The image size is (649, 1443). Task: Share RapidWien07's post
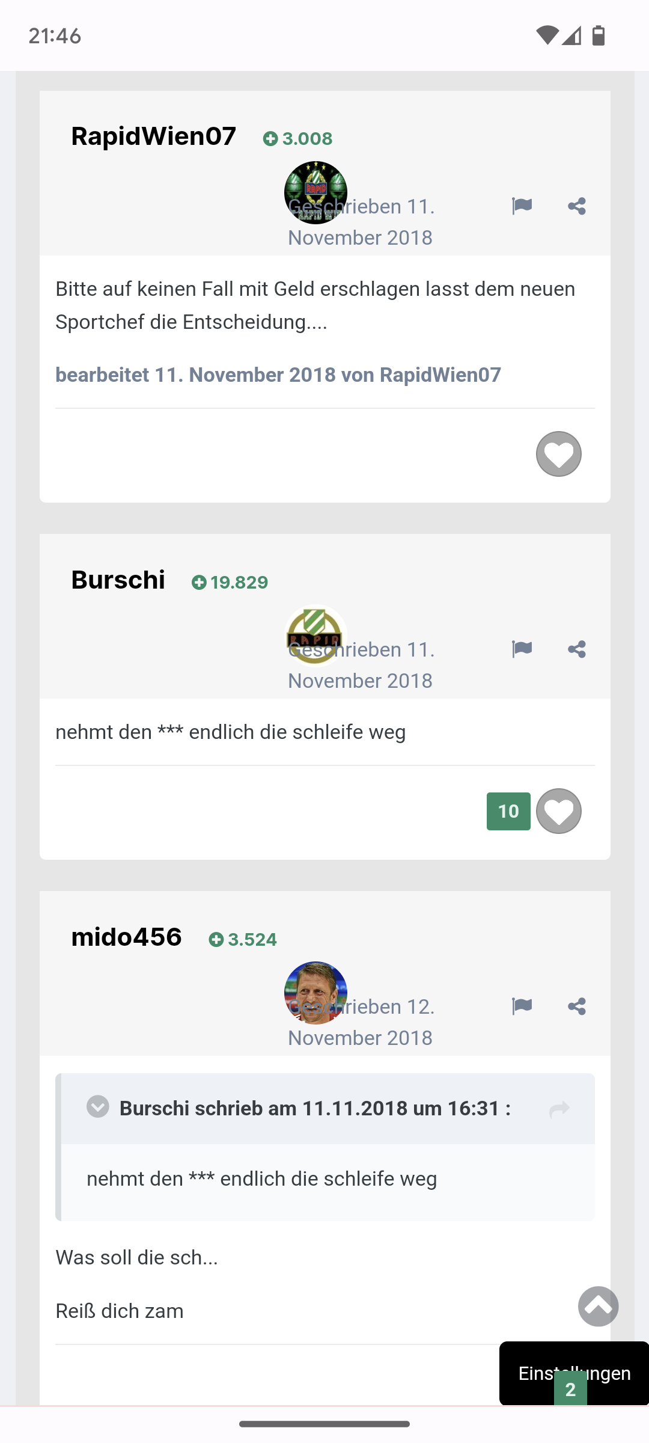(x=577, y=206)
